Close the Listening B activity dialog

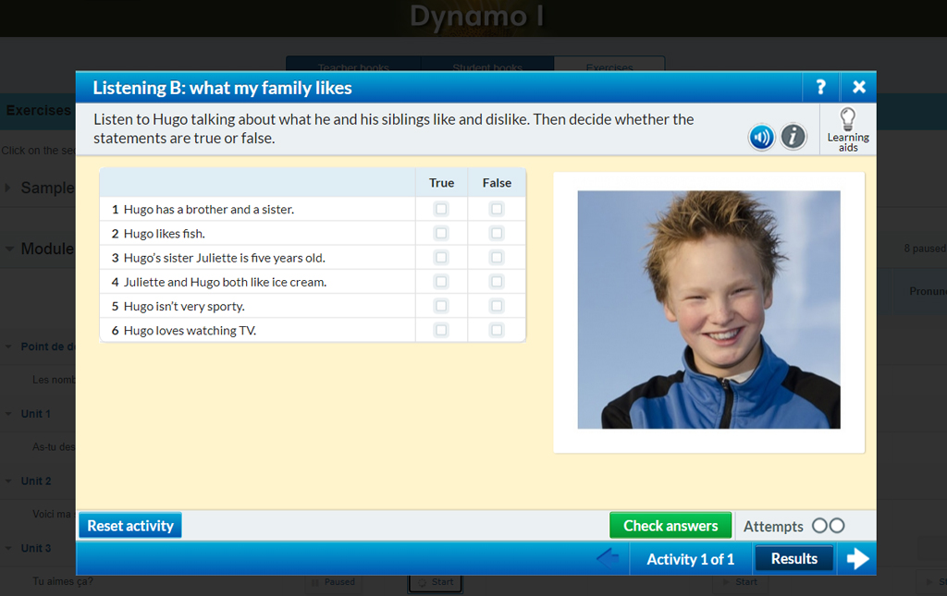click(858, 88)
